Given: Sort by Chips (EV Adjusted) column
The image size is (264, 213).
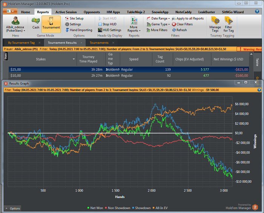Looking at the screenshot, I should point(192,59).
